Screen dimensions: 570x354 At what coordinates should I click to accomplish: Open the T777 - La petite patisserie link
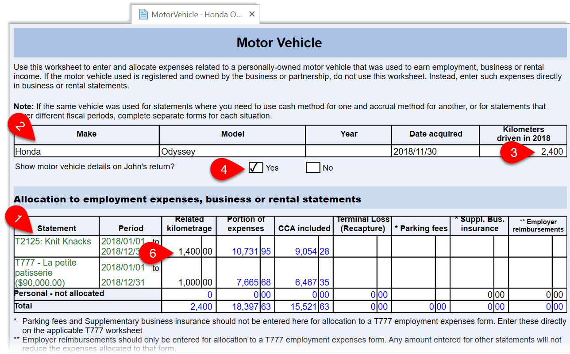tap(46, 273)
